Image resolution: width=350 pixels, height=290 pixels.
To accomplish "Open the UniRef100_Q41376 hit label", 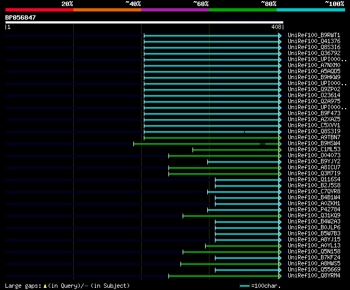I will pos(314,42).
